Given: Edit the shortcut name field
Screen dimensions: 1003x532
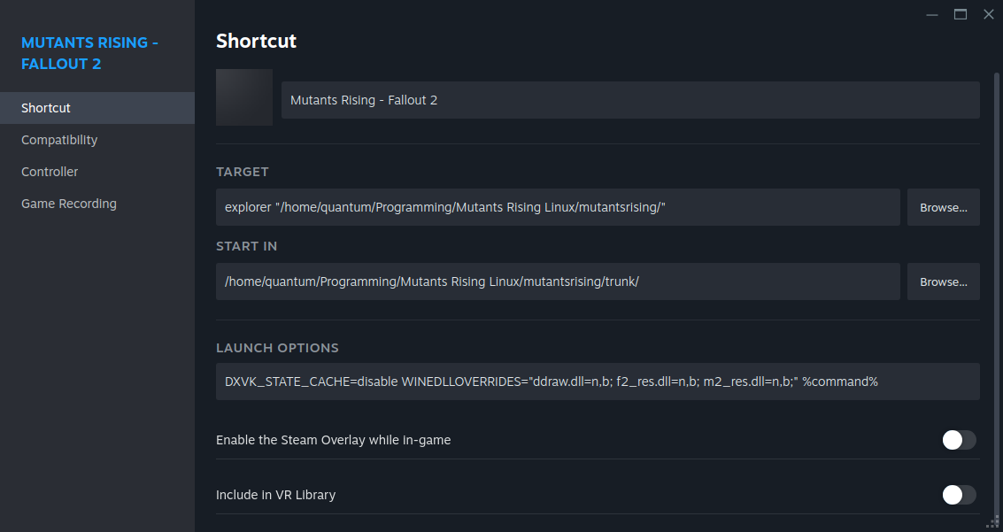Looking at the screenshot, I should pyautogui.click(x=630, y=100).
